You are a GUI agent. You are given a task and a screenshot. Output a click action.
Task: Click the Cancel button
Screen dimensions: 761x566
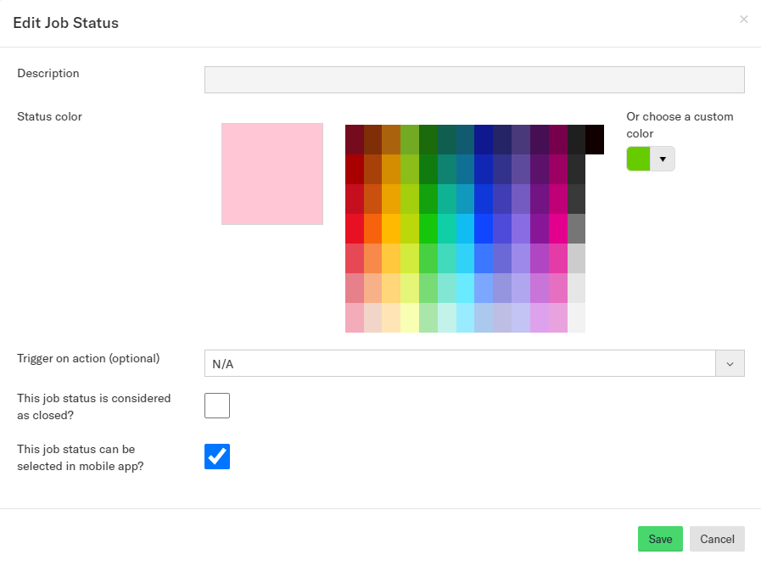[x=717, y=539]
